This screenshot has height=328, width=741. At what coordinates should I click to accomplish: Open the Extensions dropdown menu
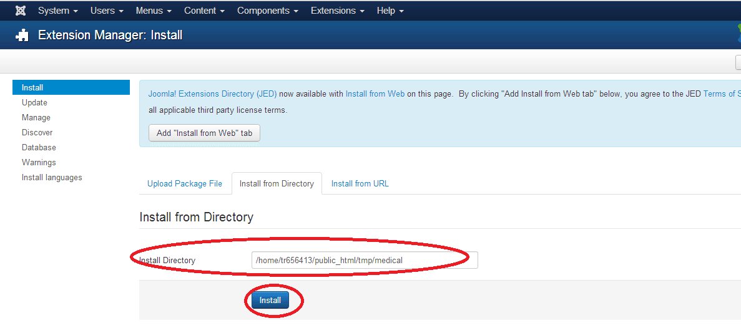tap(338, 11)
